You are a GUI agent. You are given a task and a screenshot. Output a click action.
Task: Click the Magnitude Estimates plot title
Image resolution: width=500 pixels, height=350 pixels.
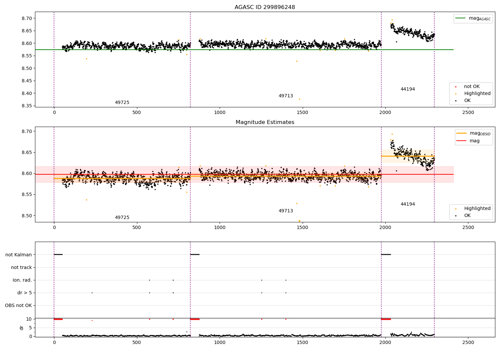[265, 122]
